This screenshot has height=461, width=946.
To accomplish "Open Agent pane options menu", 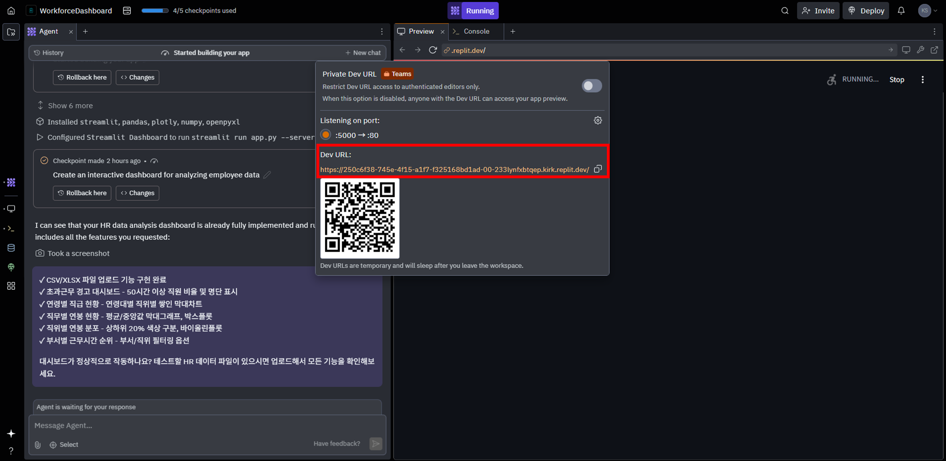I will 382,32.
